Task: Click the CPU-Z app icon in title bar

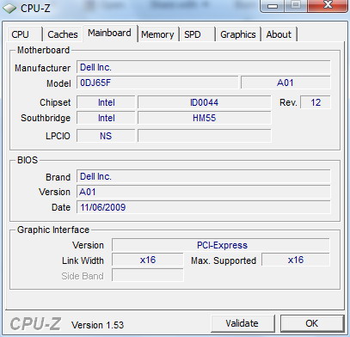Action: [9, 9]
